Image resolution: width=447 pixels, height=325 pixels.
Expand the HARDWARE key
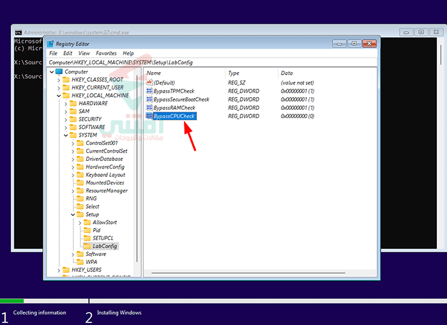(66, 104)
